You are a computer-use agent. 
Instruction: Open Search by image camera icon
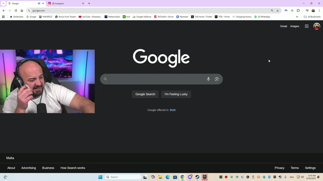pos(217,79)
